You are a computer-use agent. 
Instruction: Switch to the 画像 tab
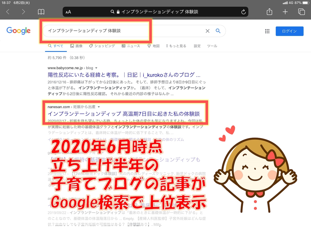pos(76,46)
